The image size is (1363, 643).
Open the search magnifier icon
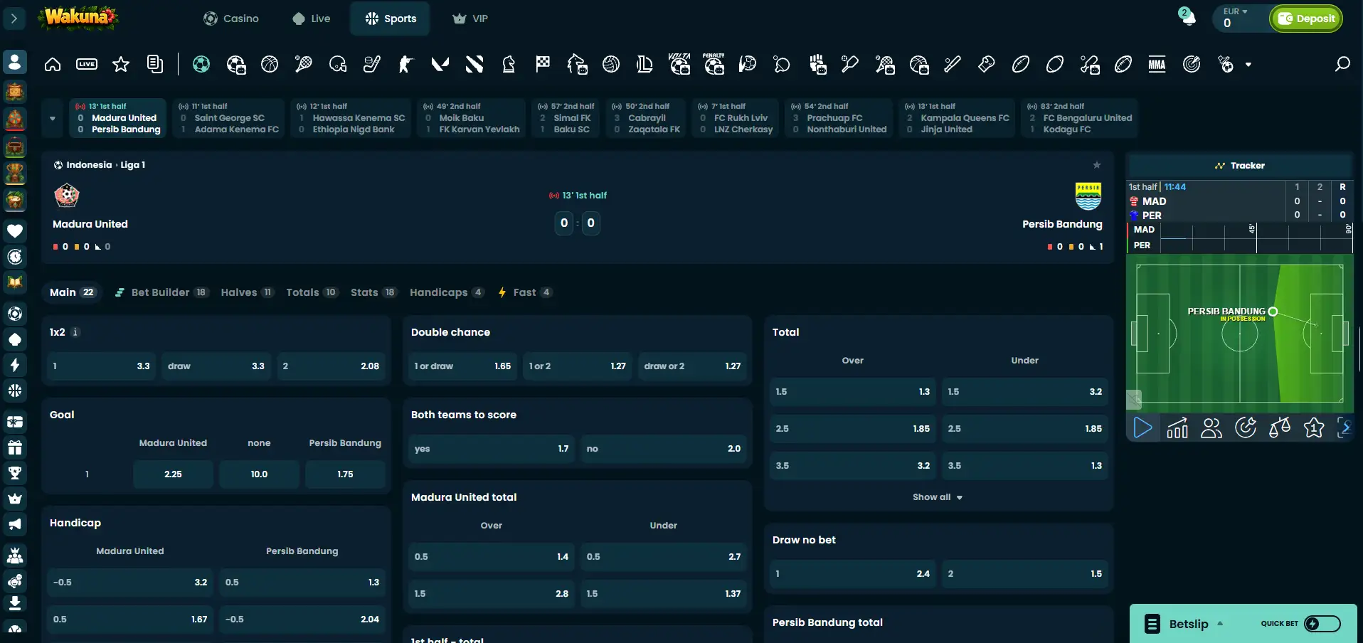pyautogui.click(x=1342, y=65)
